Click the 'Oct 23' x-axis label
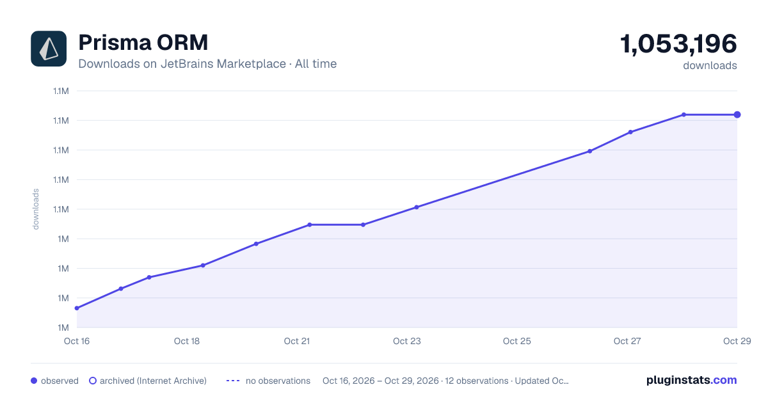 (x=407, y=341)
